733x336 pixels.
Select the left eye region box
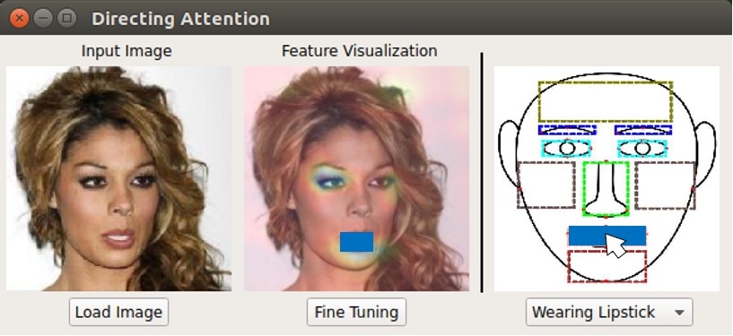click(567, 149)
